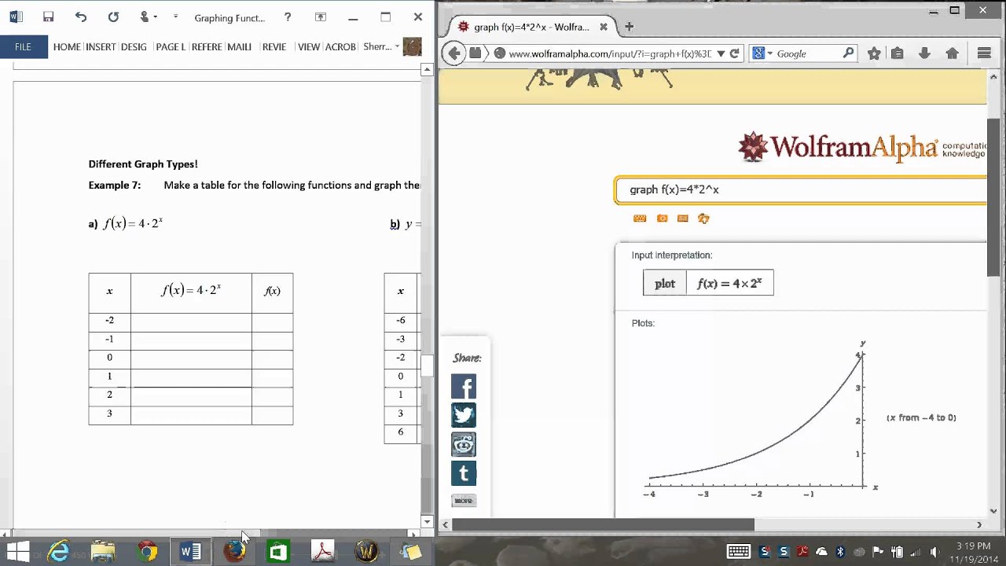Switch to the VIEW ribbon tab
This screenshot has width=1006, height=566.
(309, 47)
